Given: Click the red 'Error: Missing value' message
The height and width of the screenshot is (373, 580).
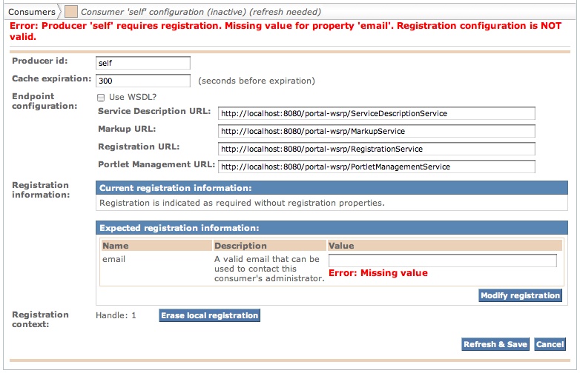Looking at the screenshot, I should pyautogui.click(x=378, y=273).
